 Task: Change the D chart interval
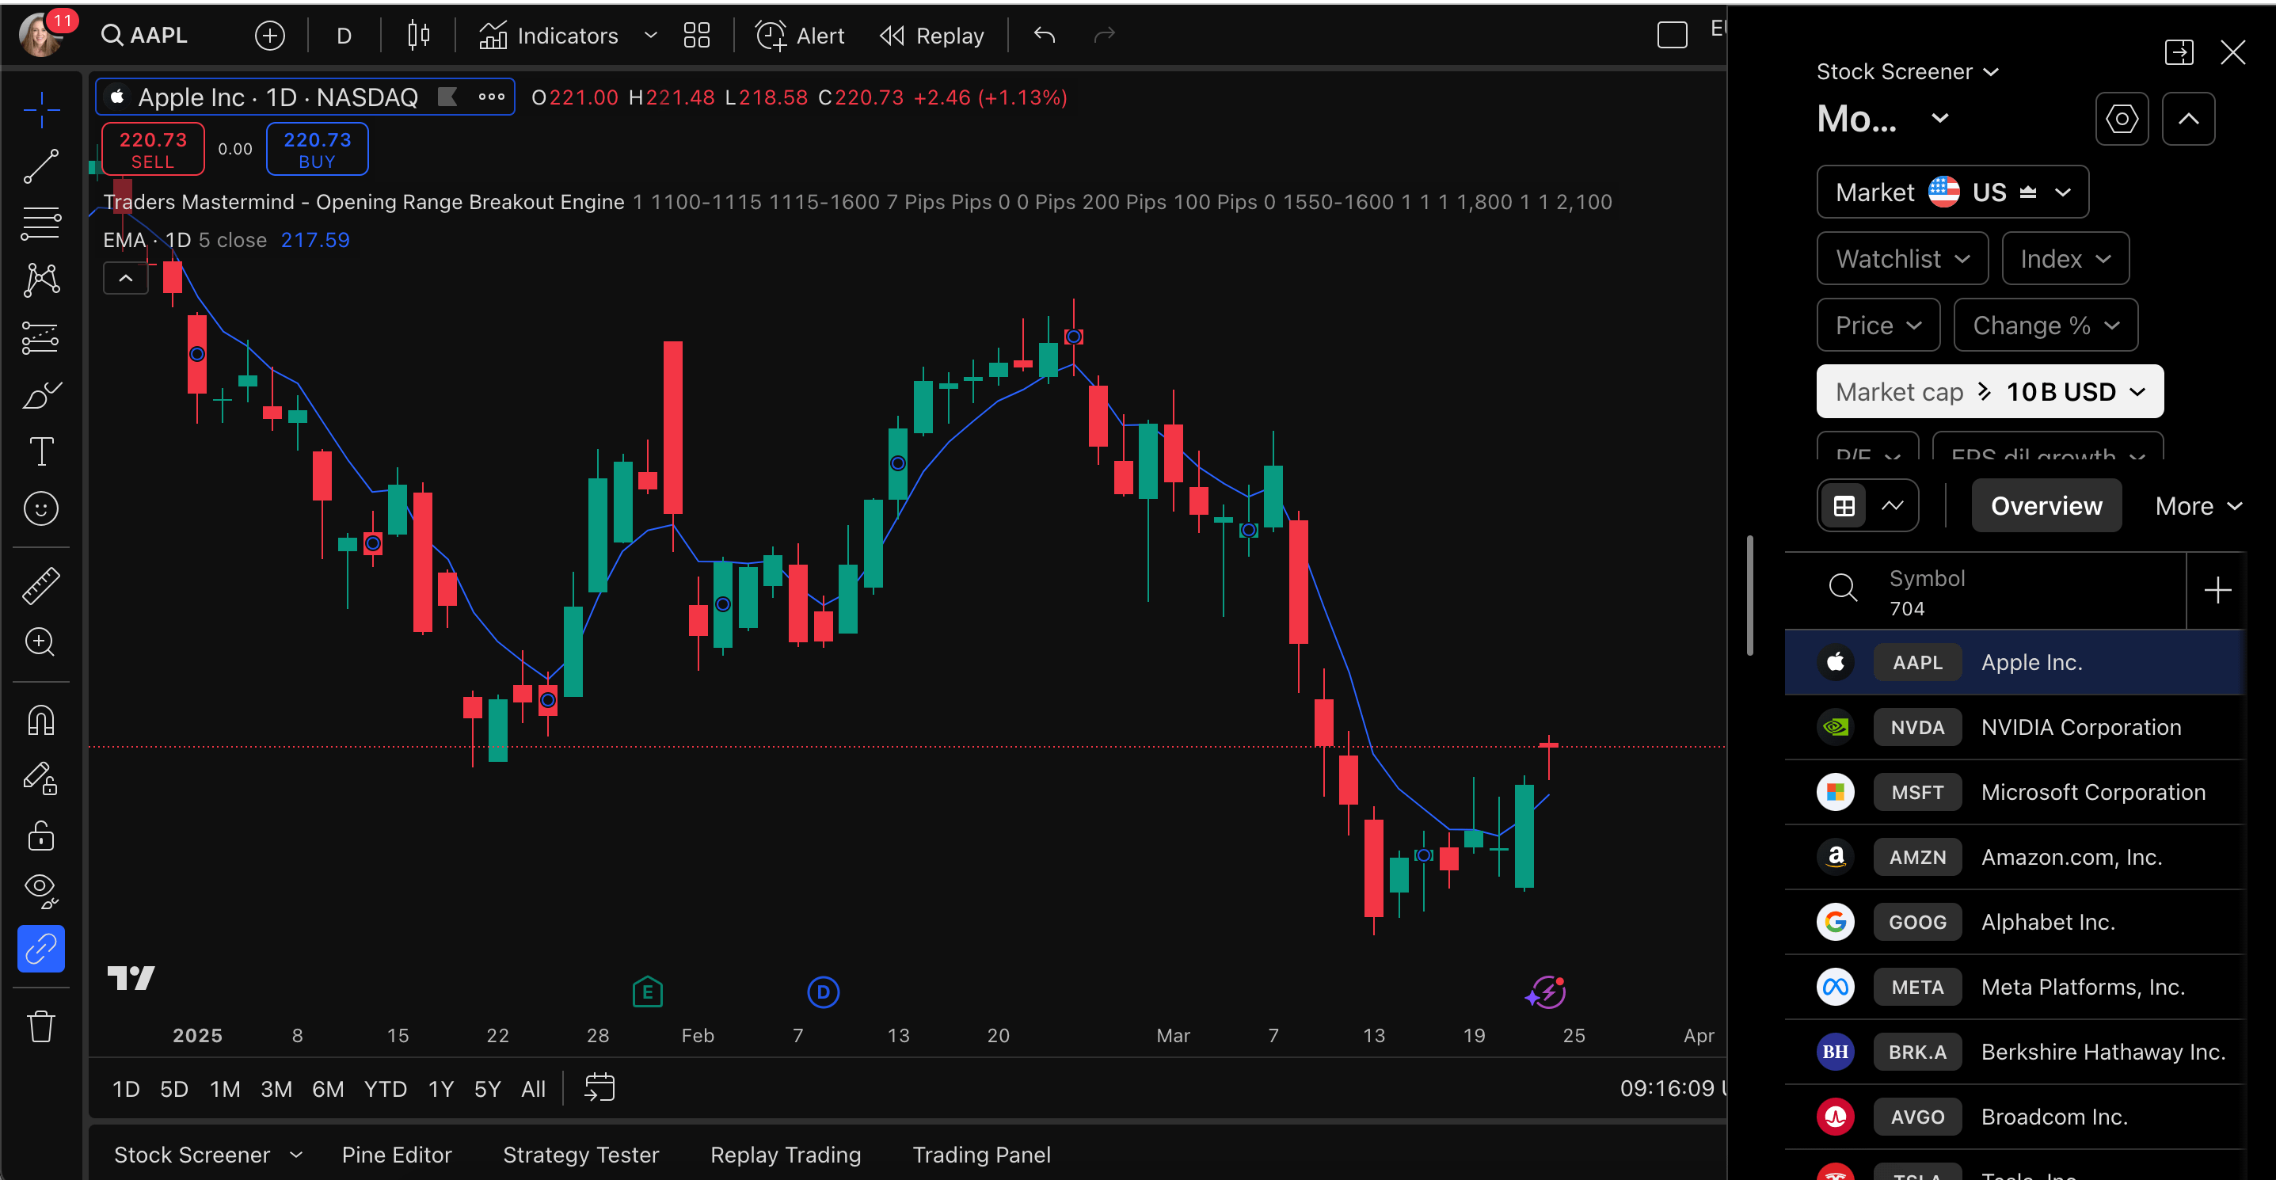coord(344,36)
